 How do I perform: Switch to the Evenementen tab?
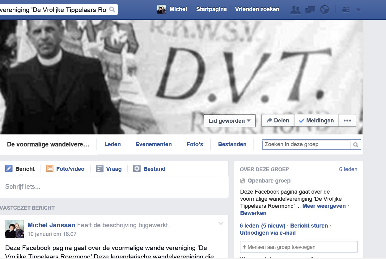(154, 144)
